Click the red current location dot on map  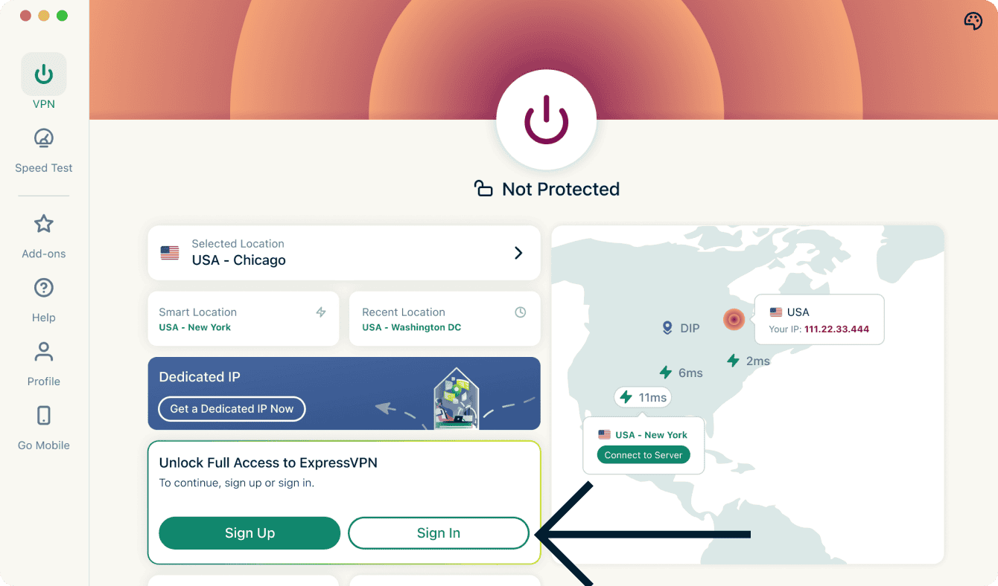coord(734,320)
